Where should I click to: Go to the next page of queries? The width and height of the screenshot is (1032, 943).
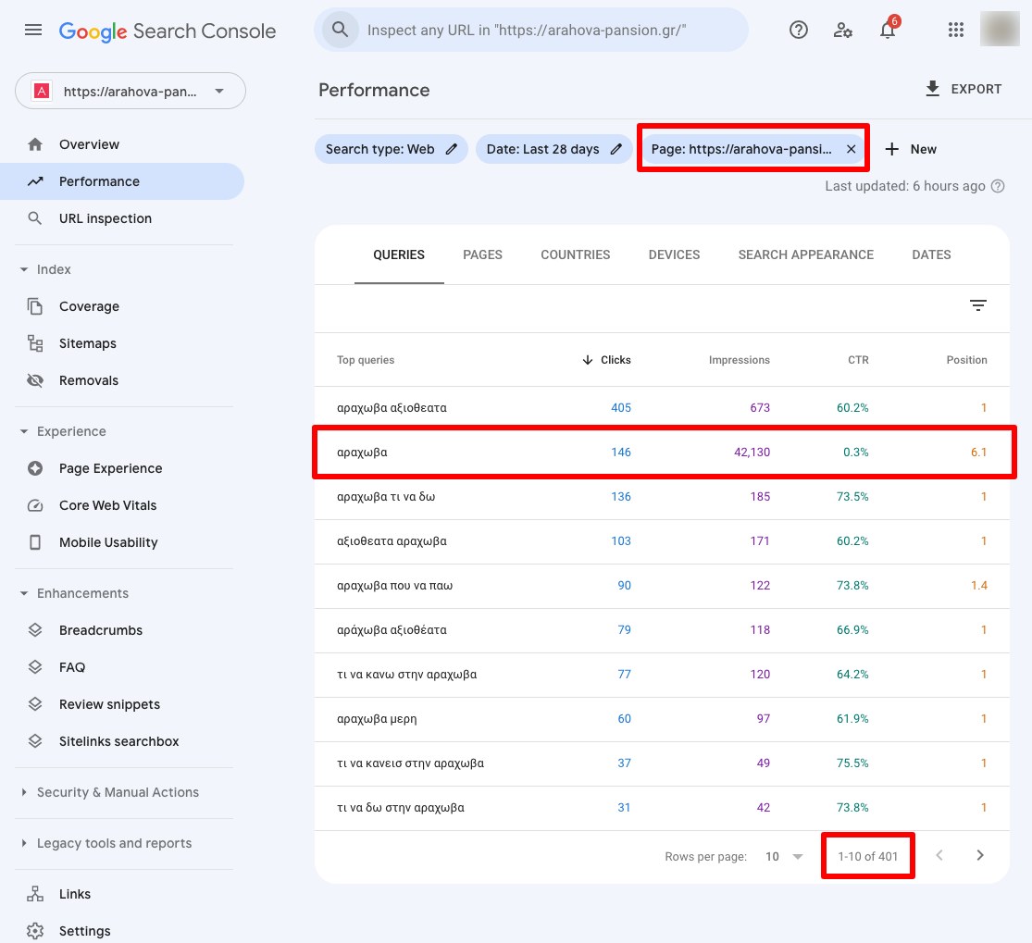tap(980, 855)
